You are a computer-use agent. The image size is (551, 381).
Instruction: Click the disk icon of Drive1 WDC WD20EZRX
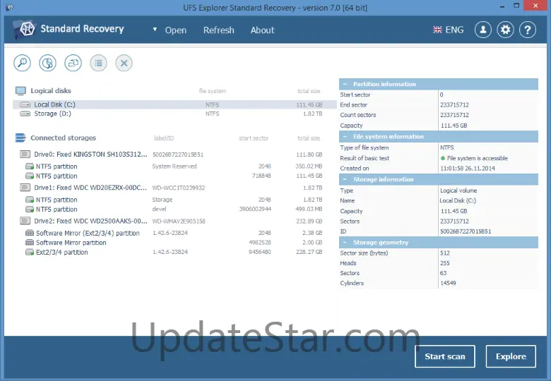(x=25, y=188)
